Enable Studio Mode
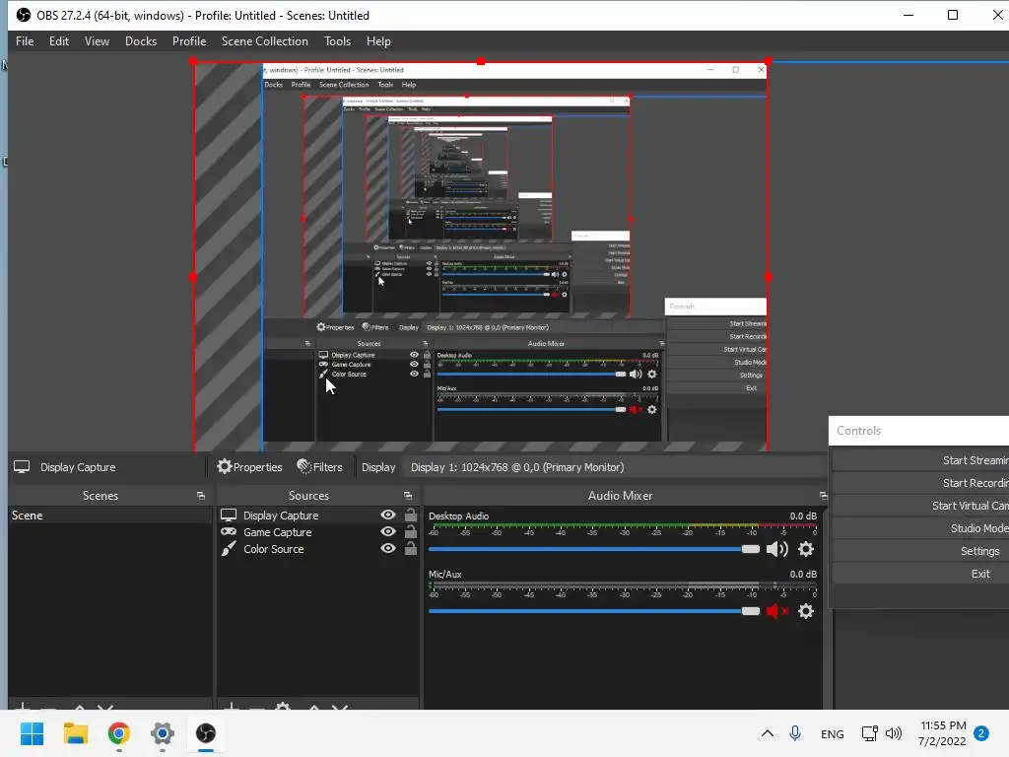Screen dimensions: 1009x757 click(921, 528)
